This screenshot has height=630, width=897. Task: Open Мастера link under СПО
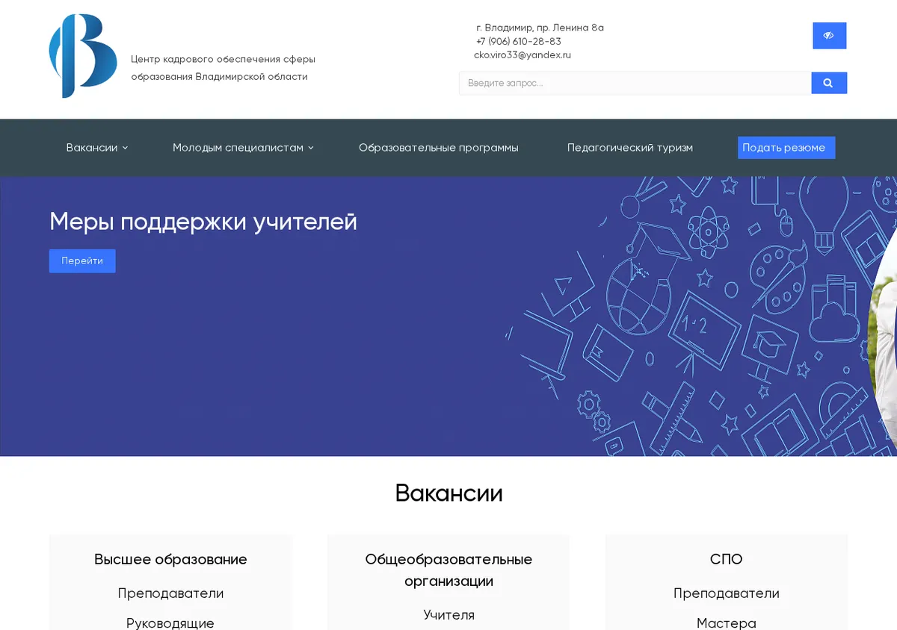pyautogui.click(x=727, y=623)
